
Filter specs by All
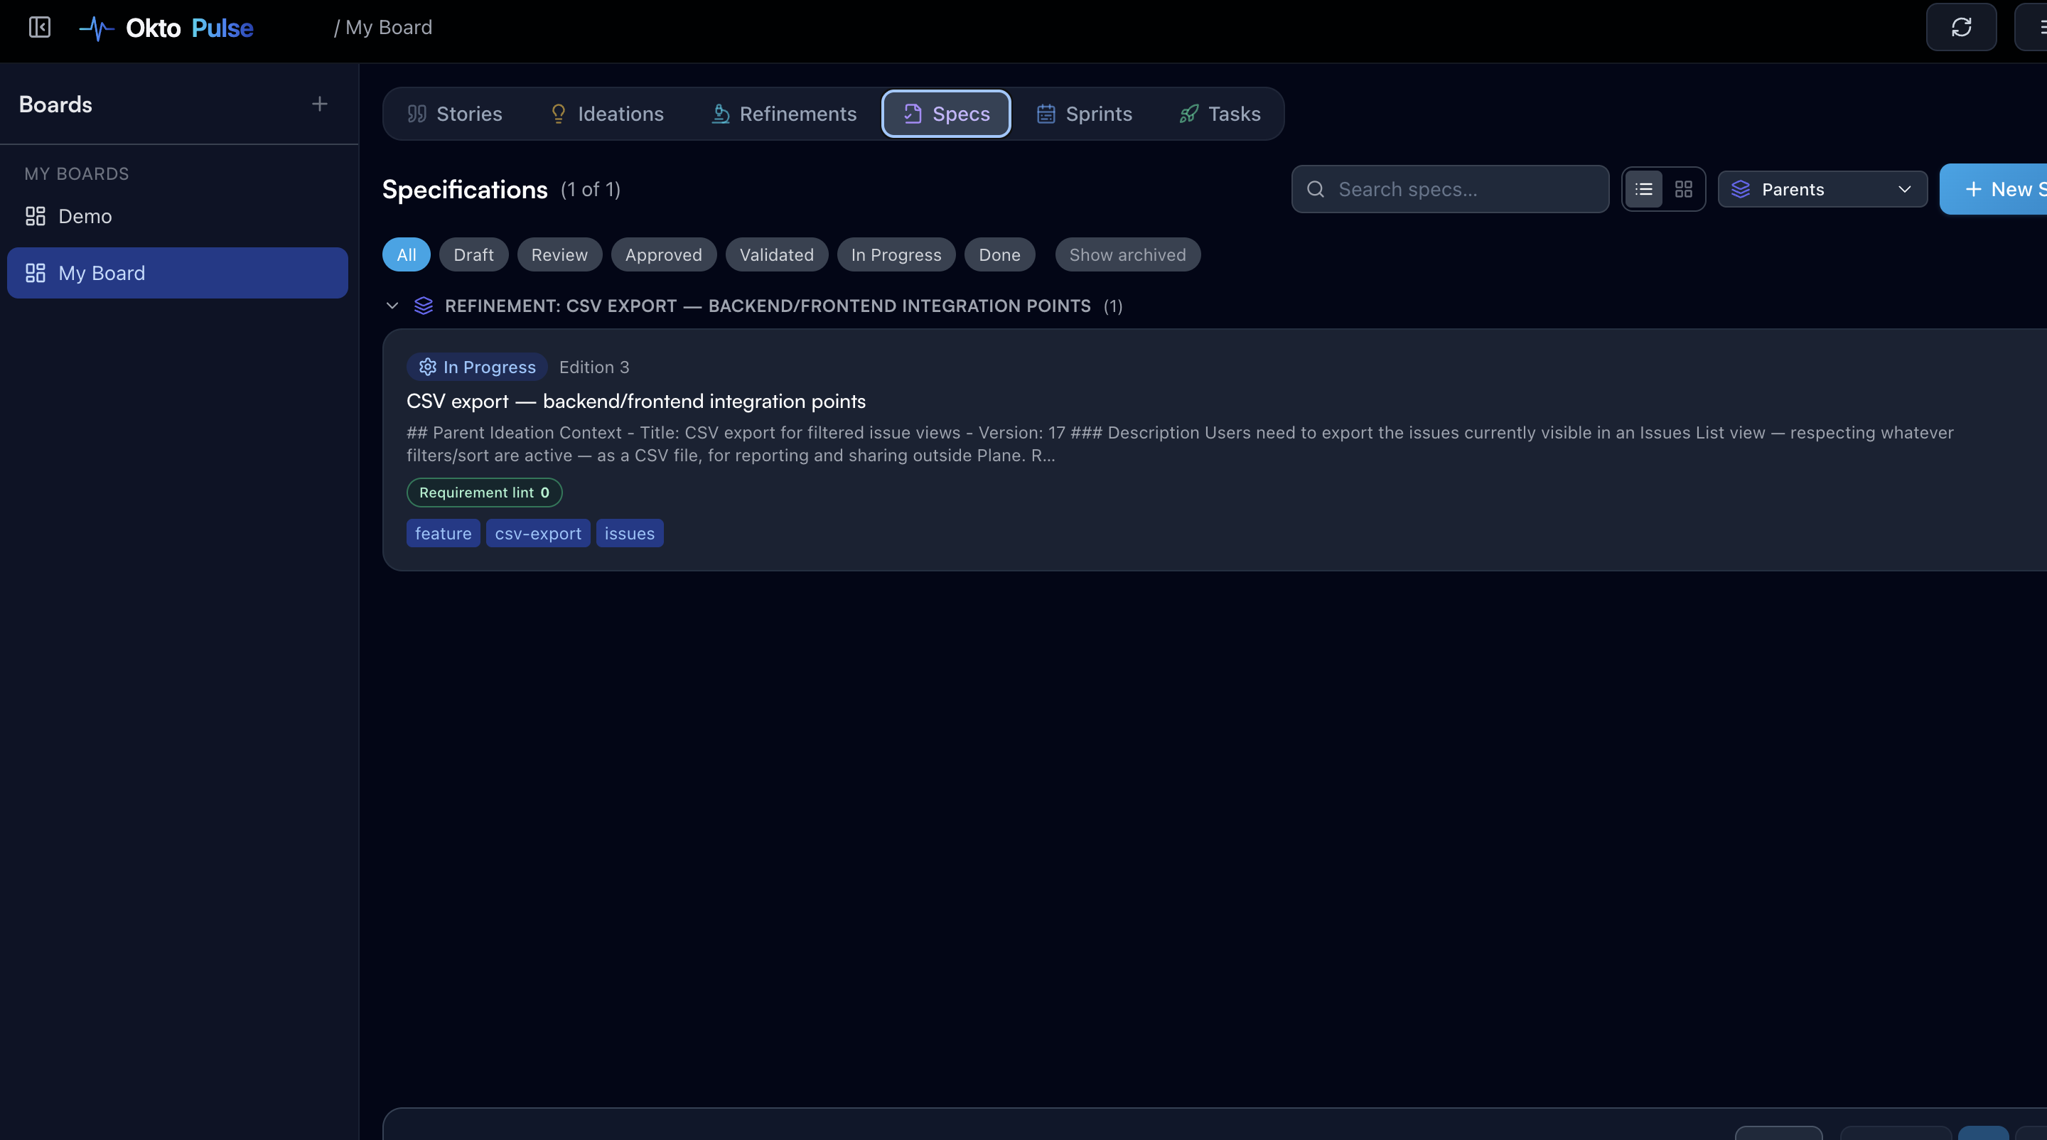tap(406, 254)
